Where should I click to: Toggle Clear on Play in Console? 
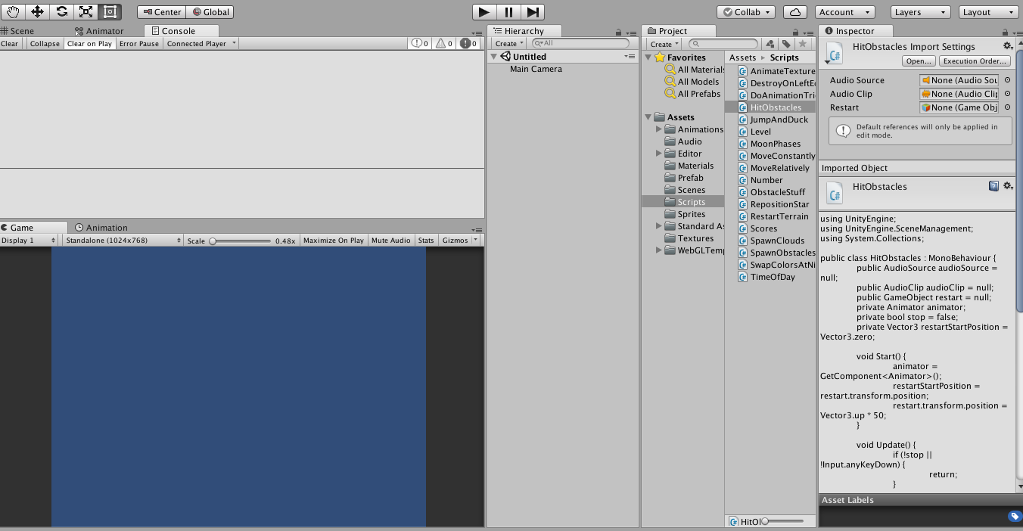tap(89, 43)
